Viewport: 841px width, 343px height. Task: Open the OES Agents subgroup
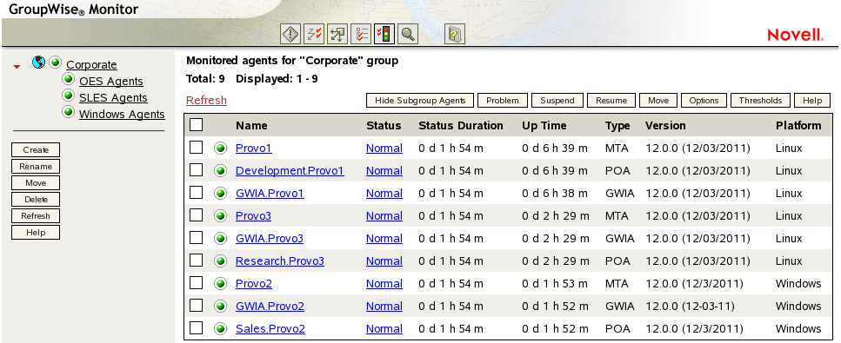tap(111, 82)
